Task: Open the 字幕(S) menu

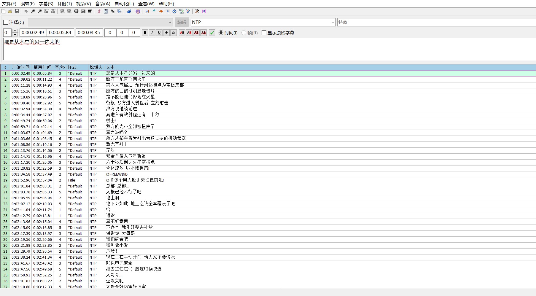Action: click(x=46, y=4)
